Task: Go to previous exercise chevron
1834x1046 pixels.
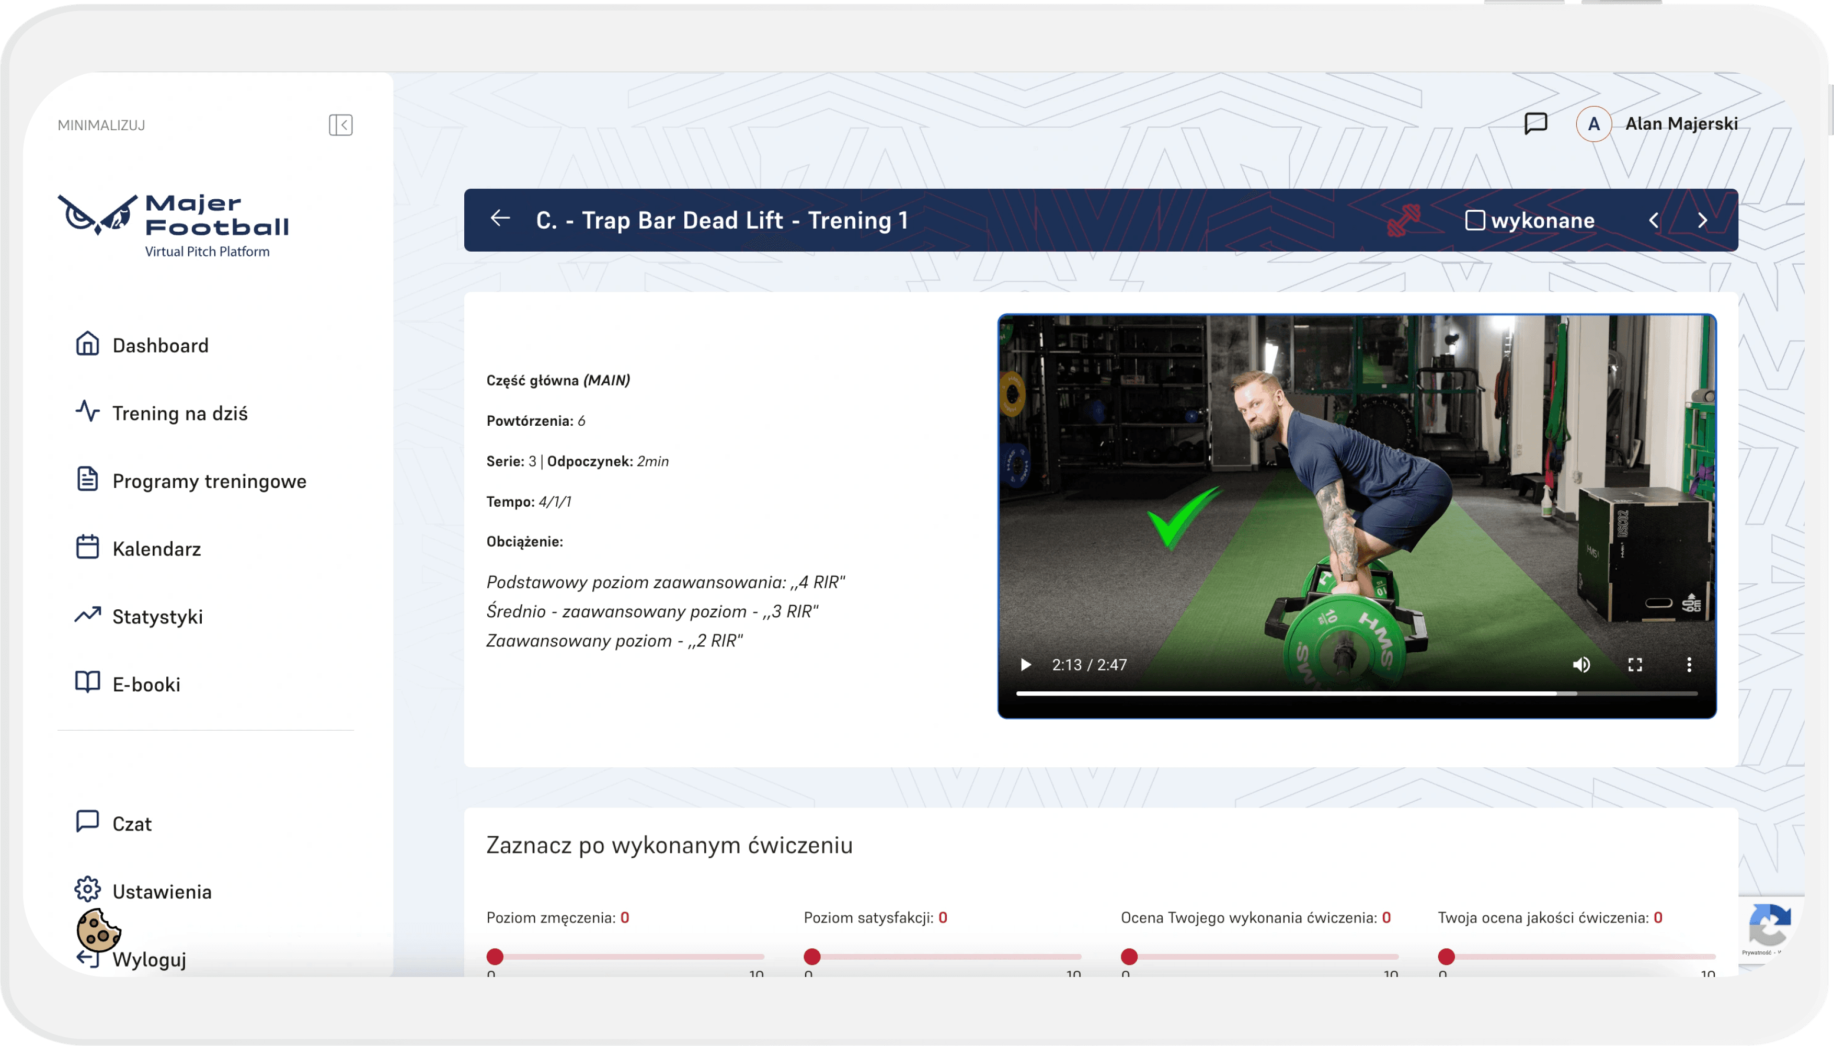Action: (x=1654, y=221)
